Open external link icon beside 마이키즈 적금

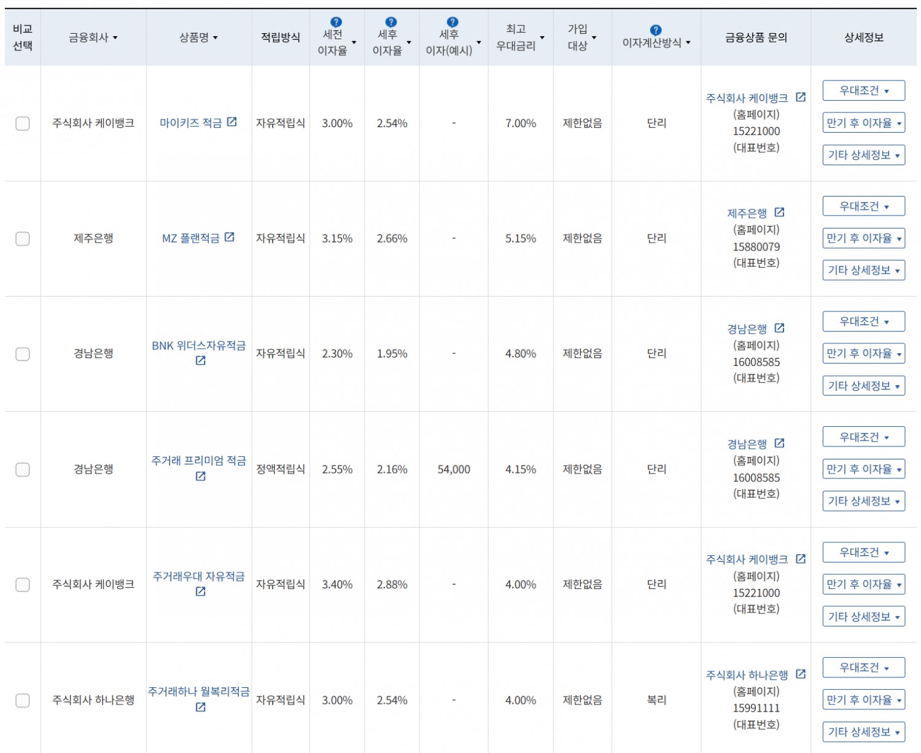click(231, 122)
